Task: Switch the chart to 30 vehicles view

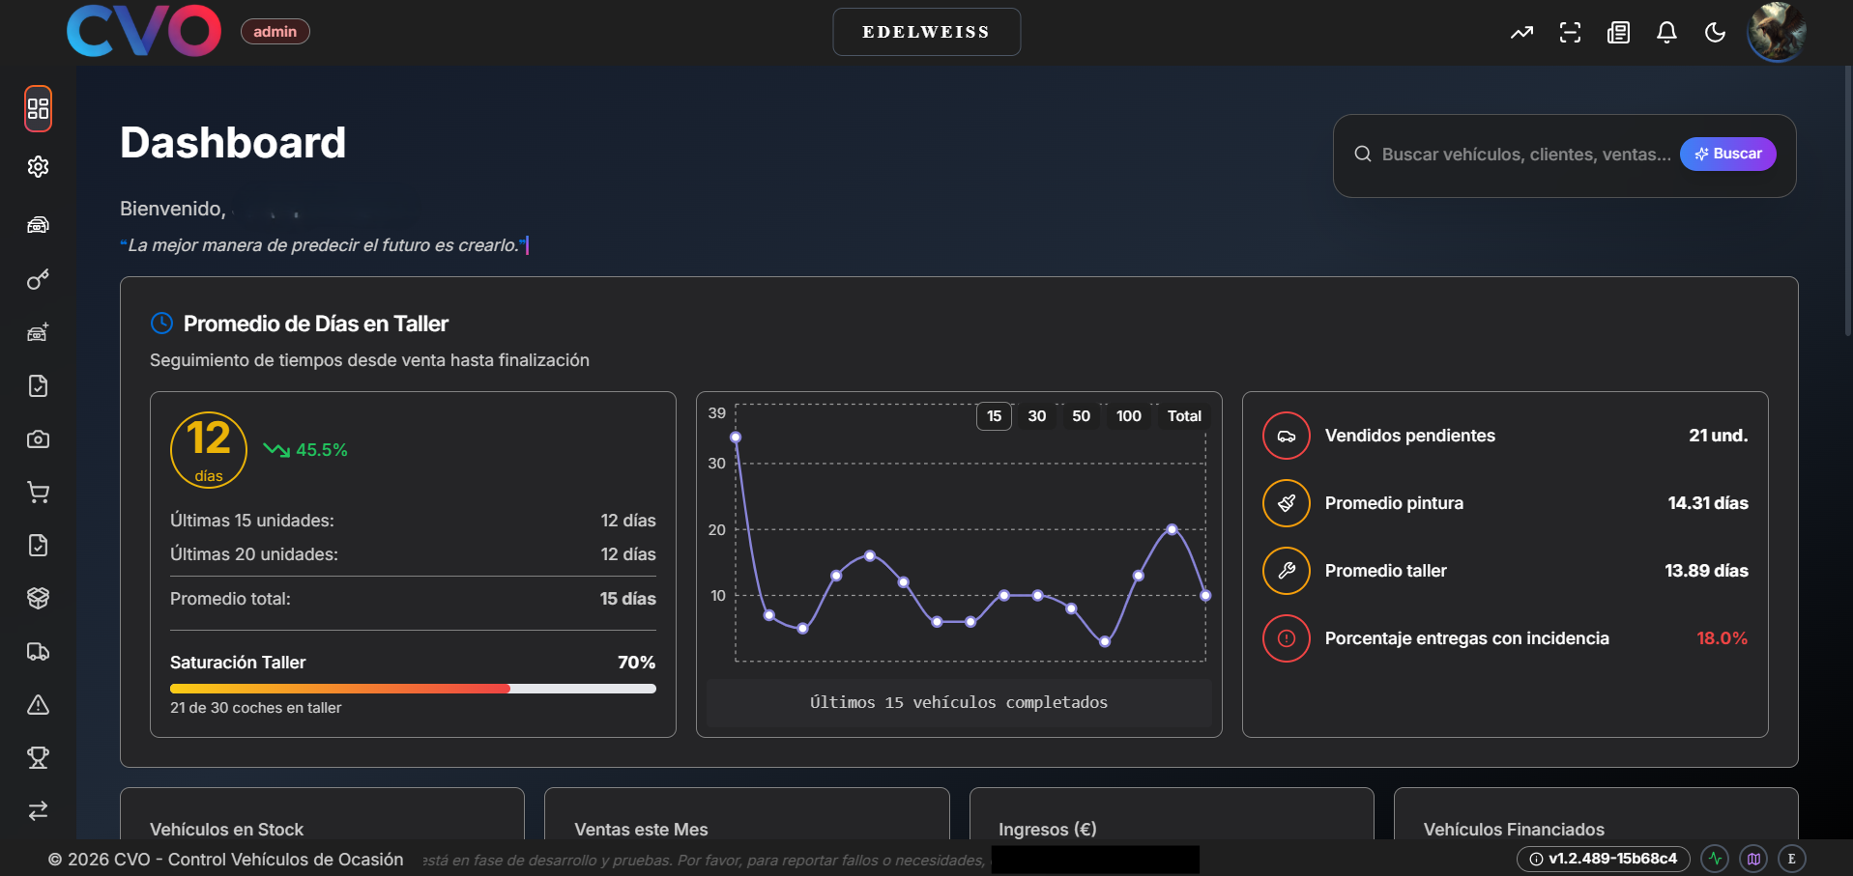Action: click(x=1036, y=415)
